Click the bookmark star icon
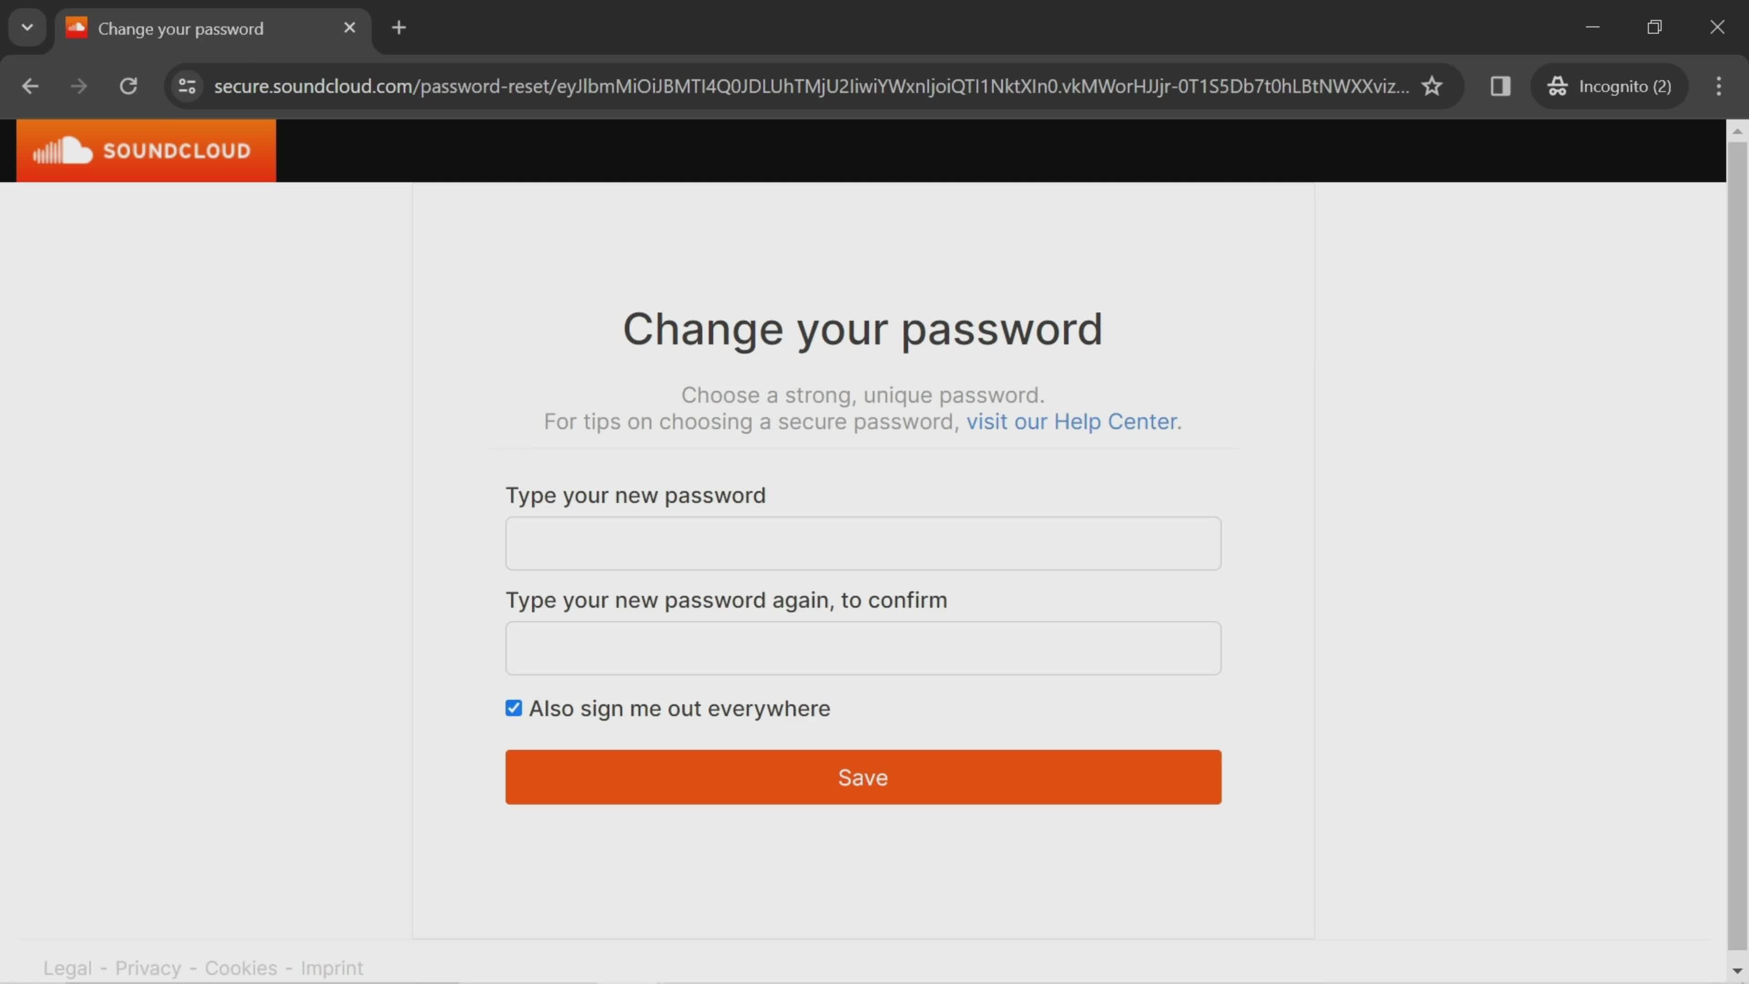This screenshot has width=1749, height=984. coord(1432,85)
